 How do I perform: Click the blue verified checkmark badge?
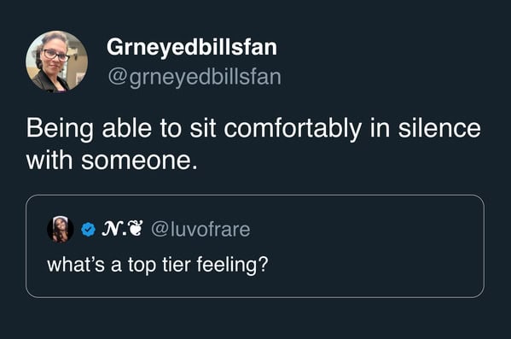88,229
